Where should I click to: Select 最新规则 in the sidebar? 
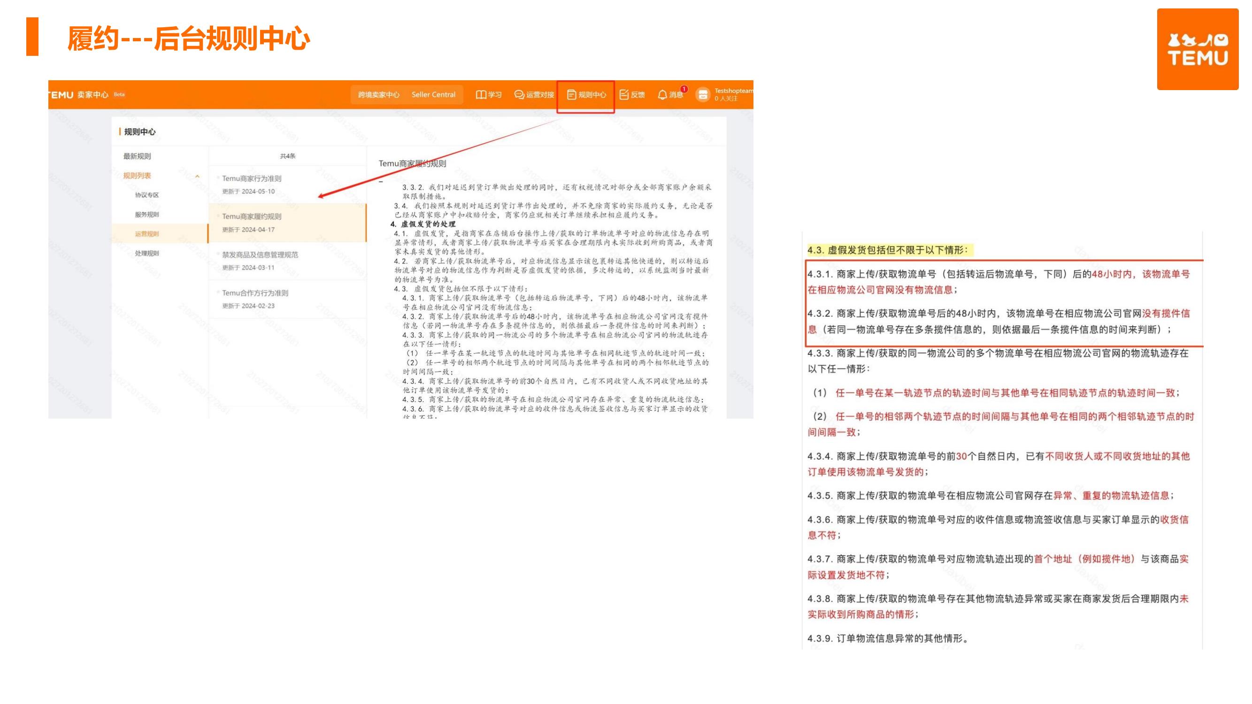point(137,156)
